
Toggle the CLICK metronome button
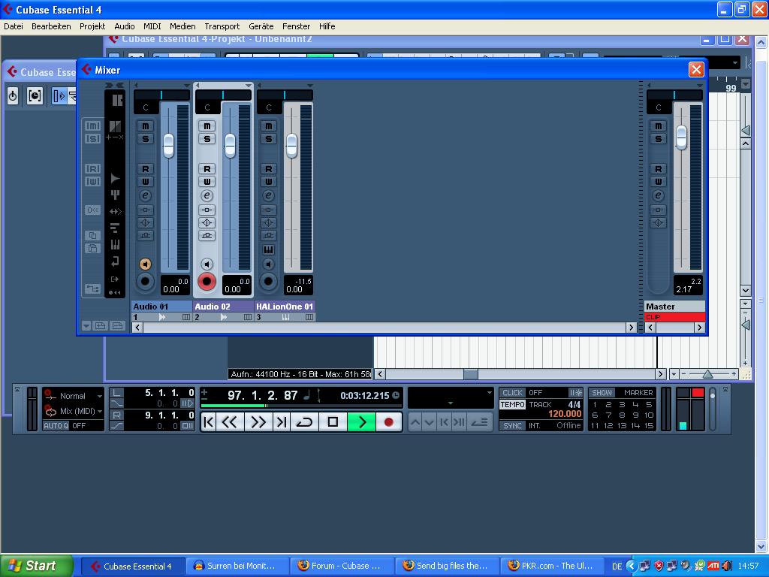512,392
